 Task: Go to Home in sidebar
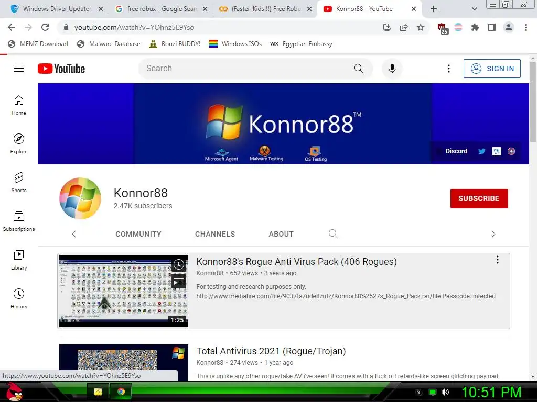click(x=19, y=105)
